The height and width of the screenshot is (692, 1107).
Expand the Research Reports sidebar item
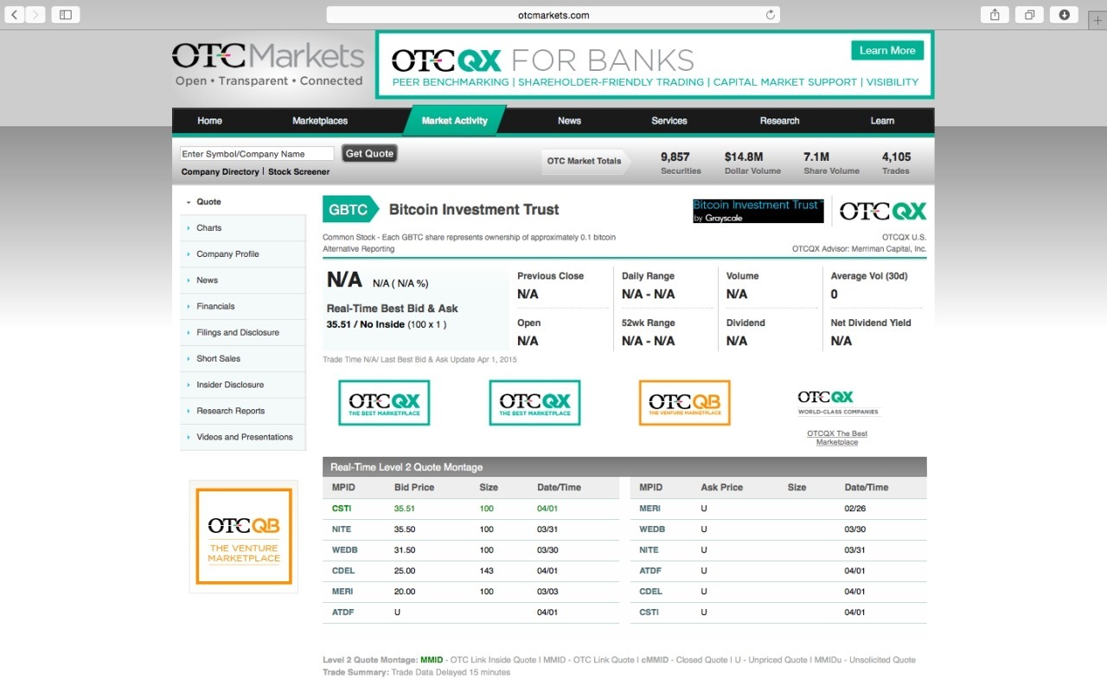point(243,411)
